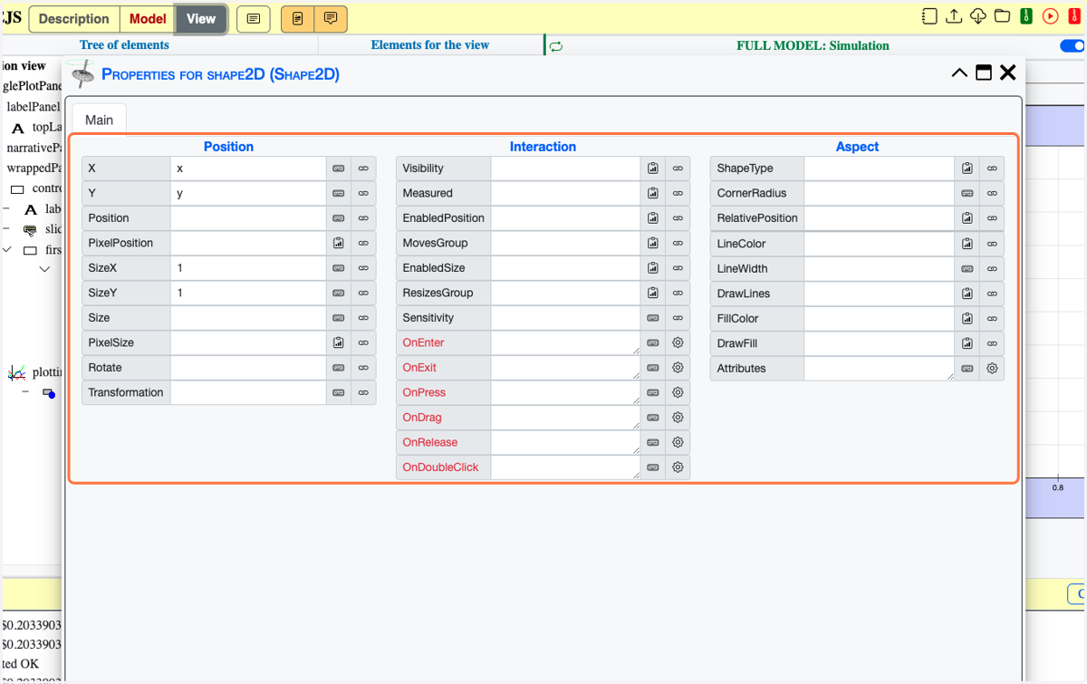Click the new file page icon
The height and width of the screenshot is (684, 1087).
pyautogui.click(x=929, y=16)
